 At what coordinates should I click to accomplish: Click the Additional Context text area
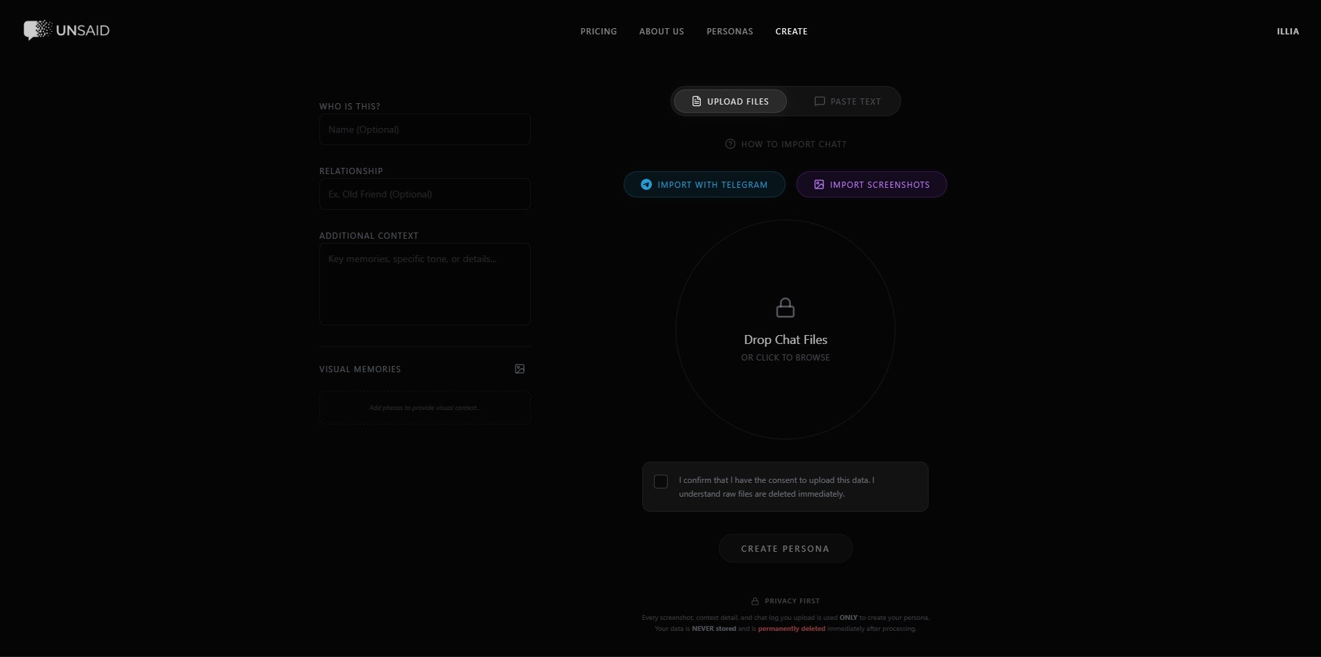(x=425, y=284)
